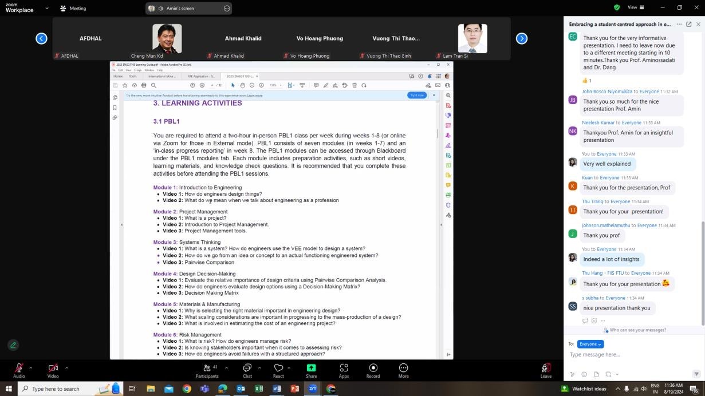Start camera with the Video button
This screenshot has width=705, height=396.
point(53,370)
